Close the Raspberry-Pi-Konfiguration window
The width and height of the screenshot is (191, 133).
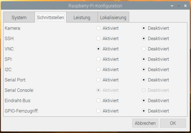(185, 6)
